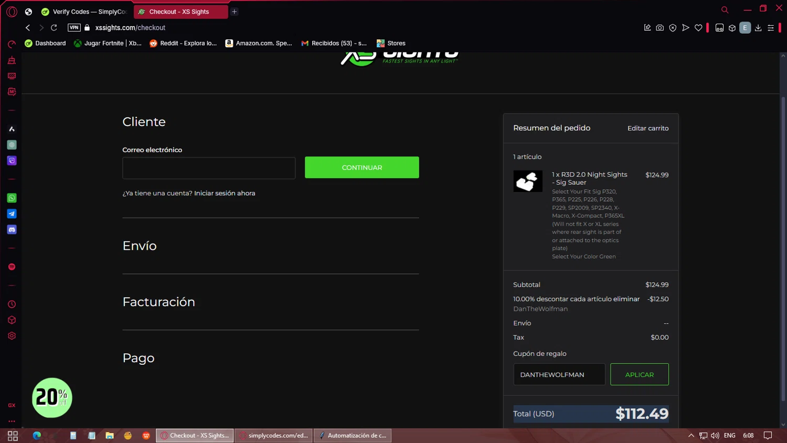
Task: Open WhatsApp in the sidebar
Action: click(12, 198)
